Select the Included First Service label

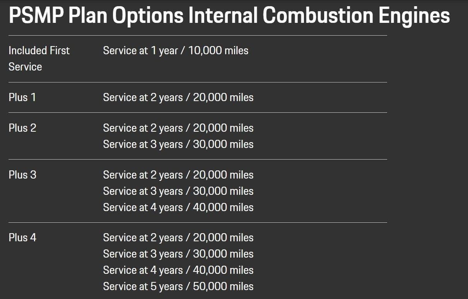coord(39,58)
